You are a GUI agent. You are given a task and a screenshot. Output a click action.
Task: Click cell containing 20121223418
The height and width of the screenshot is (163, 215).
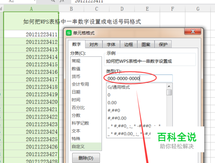click(x=31, y=86)
